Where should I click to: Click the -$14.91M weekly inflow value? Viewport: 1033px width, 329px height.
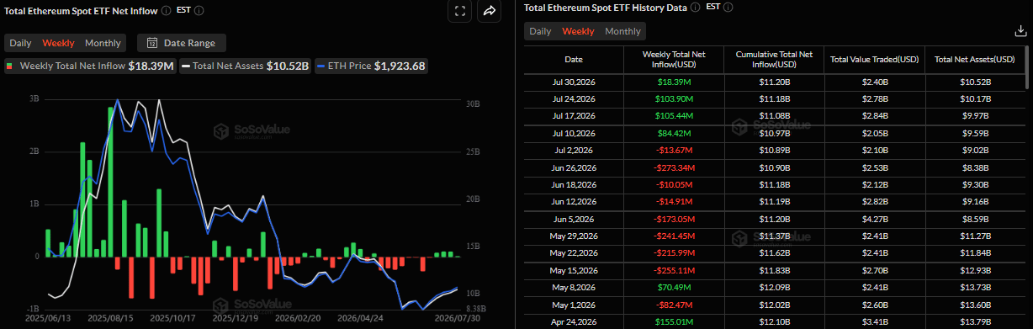[673, 202]
